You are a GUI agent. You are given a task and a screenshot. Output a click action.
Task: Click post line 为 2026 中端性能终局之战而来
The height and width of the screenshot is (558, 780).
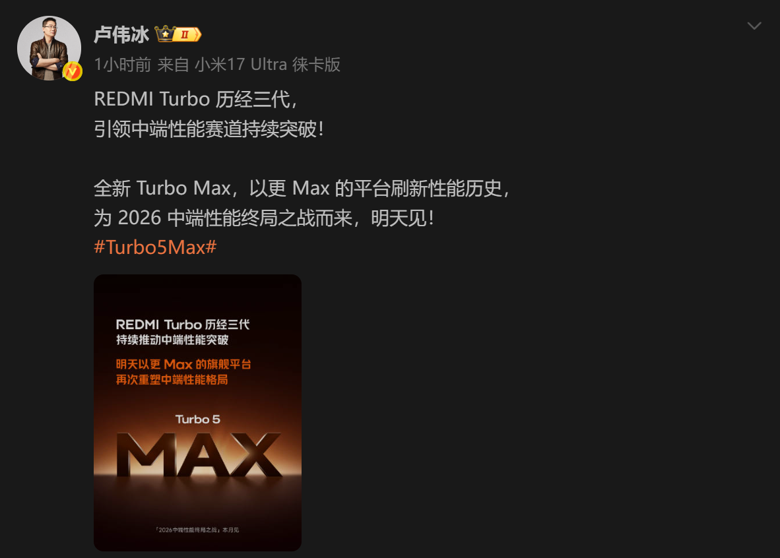(264, 218)
